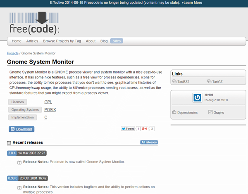Click the Gnome System Monitor page heading
Viewport: 248px width, 194px height.
(x=41, y=62)
